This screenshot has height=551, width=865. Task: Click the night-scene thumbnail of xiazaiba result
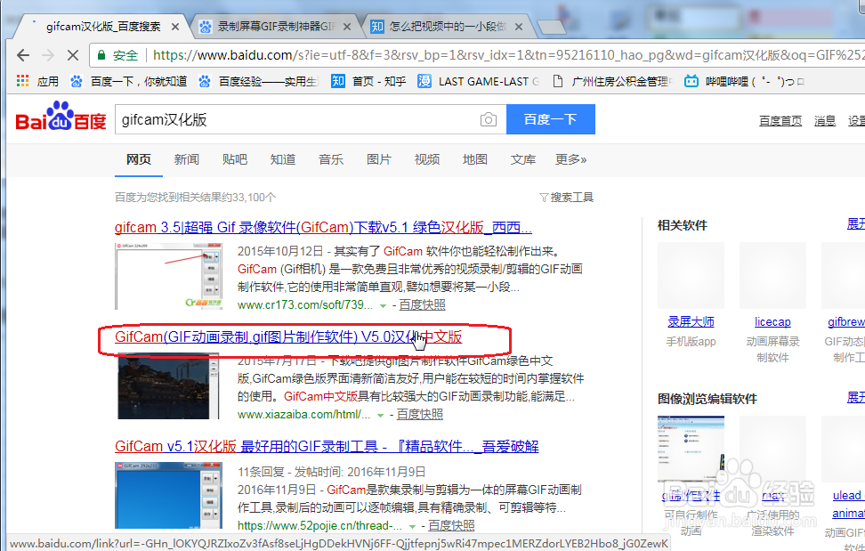point(168,386)
